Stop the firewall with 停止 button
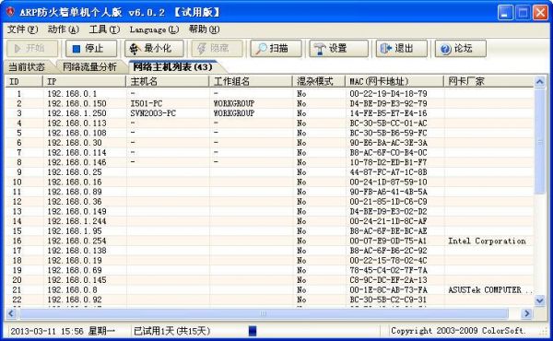553x341 pixels. (x=91, y=48)
